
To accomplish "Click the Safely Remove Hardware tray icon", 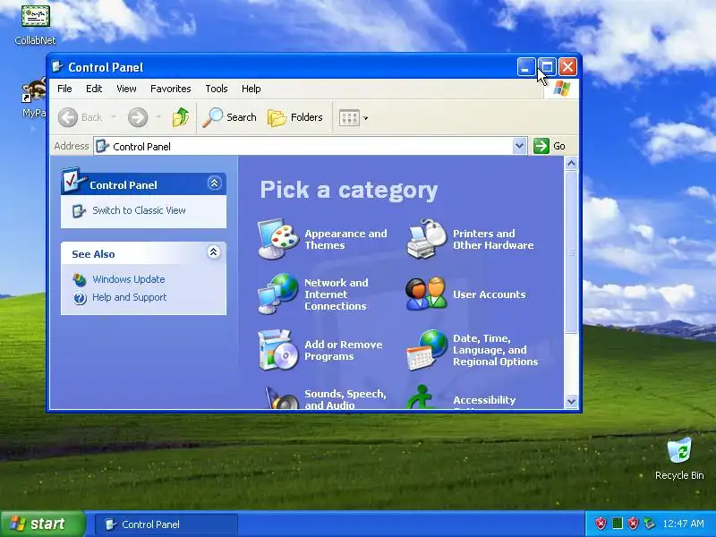I will pyautogui.click(x=649, y=524).
